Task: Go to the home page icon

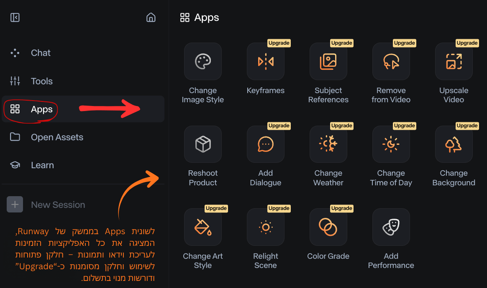Action: point(151,18)
